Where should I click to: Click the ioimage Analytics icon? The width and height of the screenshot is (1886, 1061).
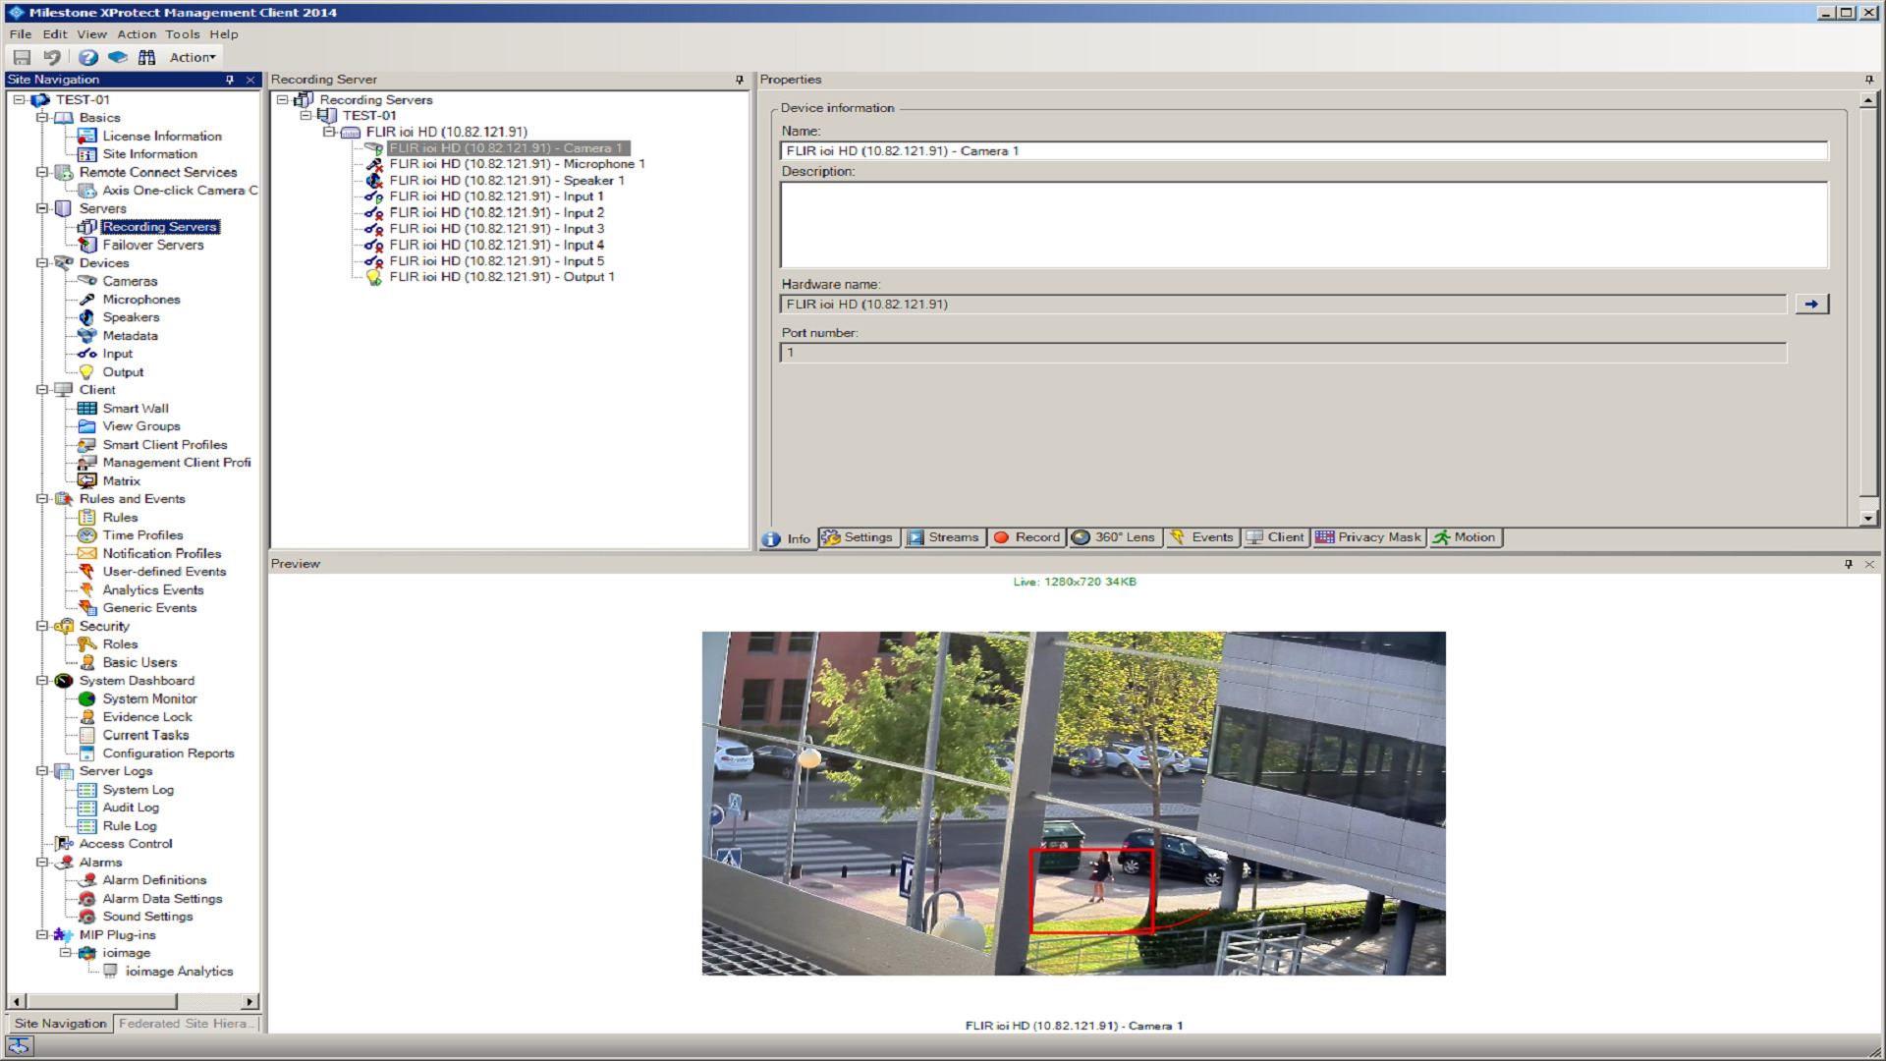coord(110,971)
